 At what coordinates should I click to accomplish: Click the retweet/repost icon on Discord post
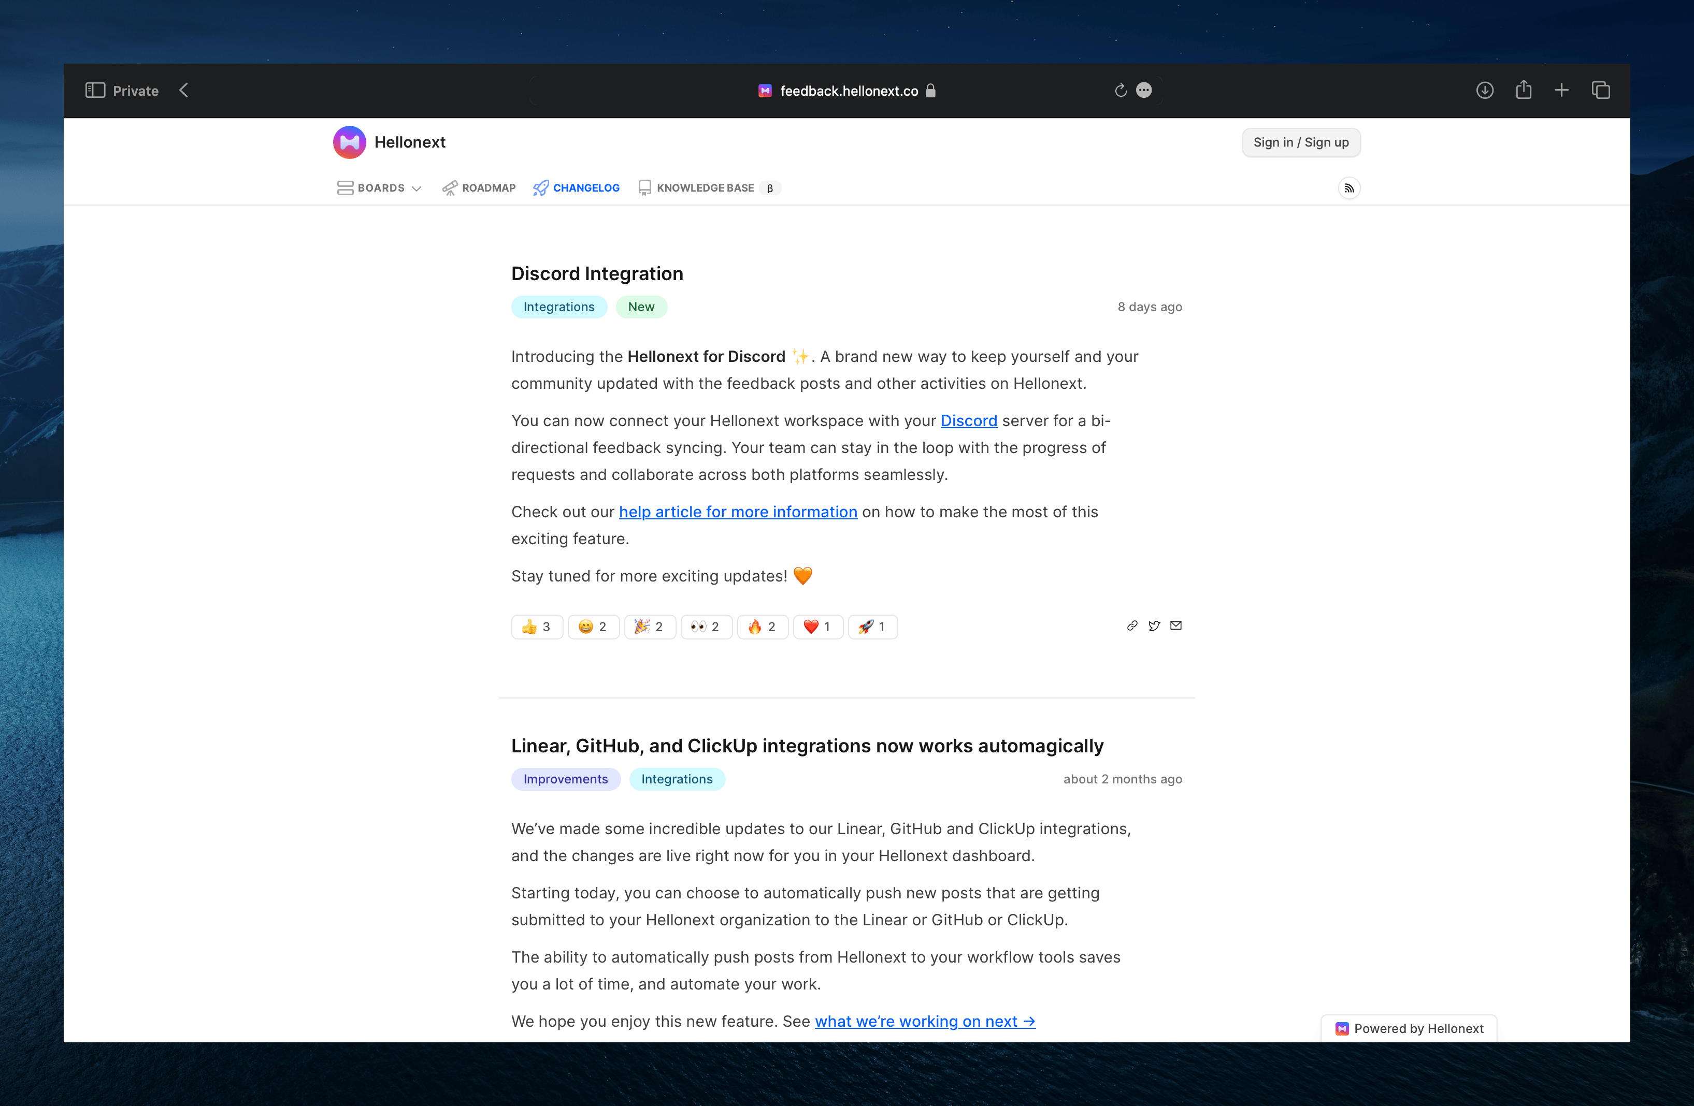point(1153,626)
